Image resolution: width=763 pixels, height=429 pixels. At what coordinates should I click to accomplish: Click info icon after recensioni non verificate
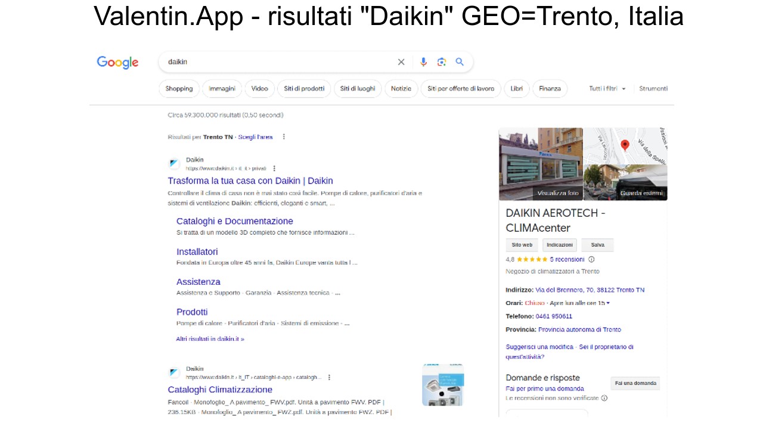(604, 398)
